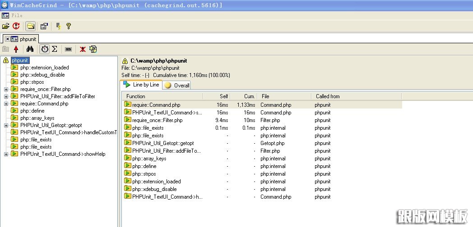473x227 pixels.
Task: Expand require_once::Filter.php tree node
Action: pyautogui.click(x=6, y=89)
